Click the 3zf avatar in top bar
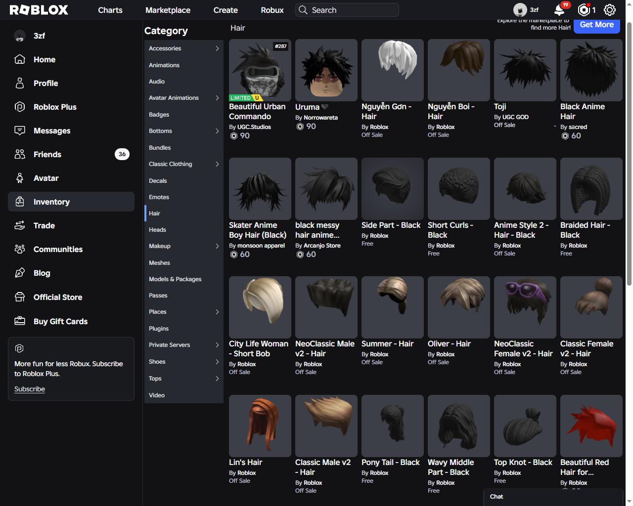This screenshot has width=633, height=506. (520, 10)
